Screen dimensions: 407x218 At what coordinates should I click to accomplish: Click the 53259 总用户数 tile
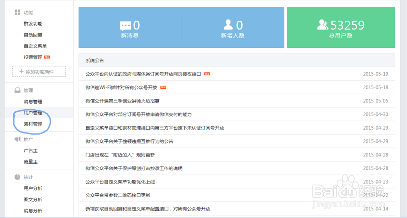click(341, 28)
